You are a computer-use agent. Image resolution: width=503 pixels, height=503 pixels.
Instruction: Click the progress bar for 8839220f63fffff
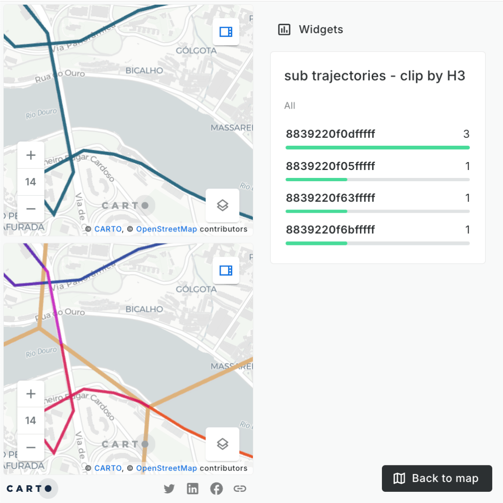click(378, 211)
